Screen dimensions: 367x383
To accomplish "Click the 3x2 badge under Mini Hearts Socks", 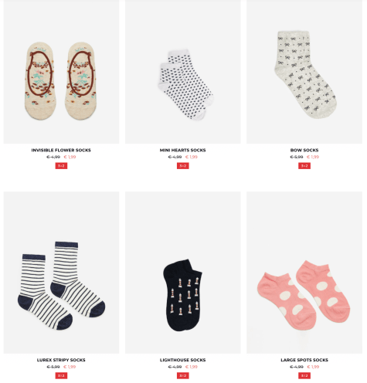I will tap(183, 166).
